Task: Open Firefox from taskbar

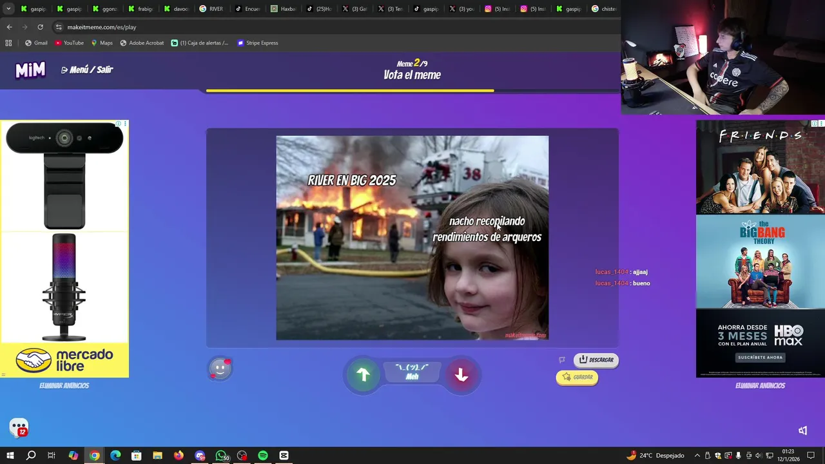Action: click(179, 456)
